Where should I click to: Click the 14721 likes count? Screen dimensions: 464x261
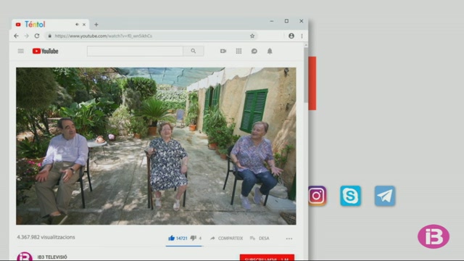tap(182, 239)
